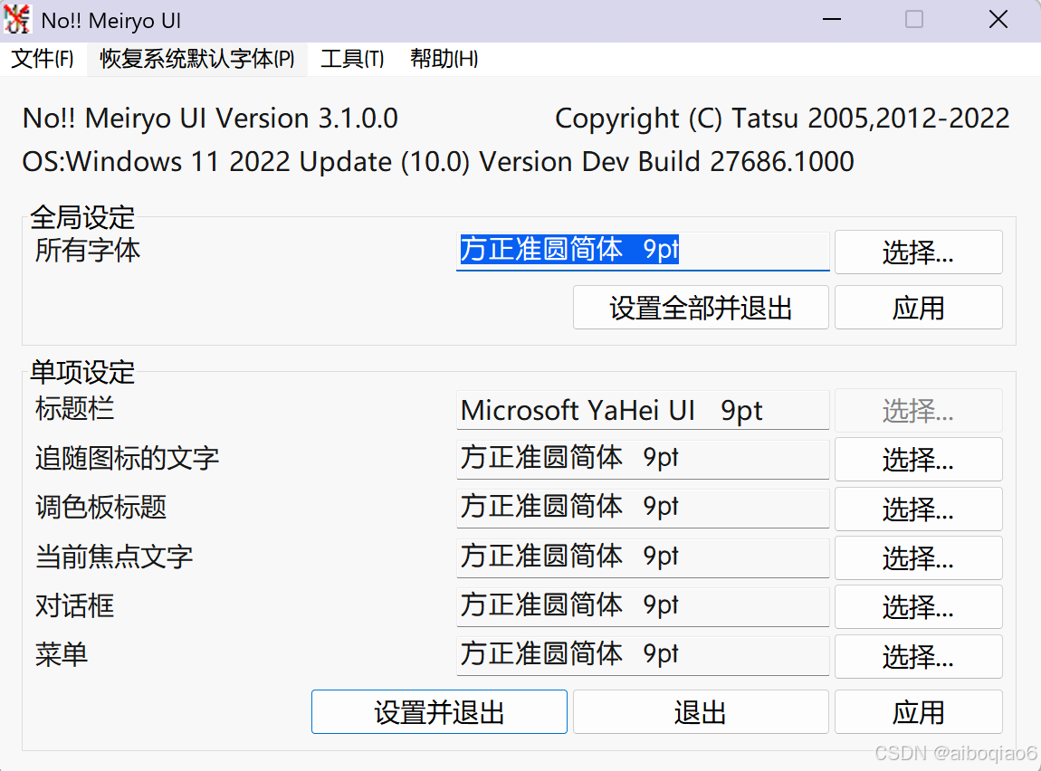Click the 菜单 font field
The height and width of the screenshot is (771, 1041).
(643, 655)
